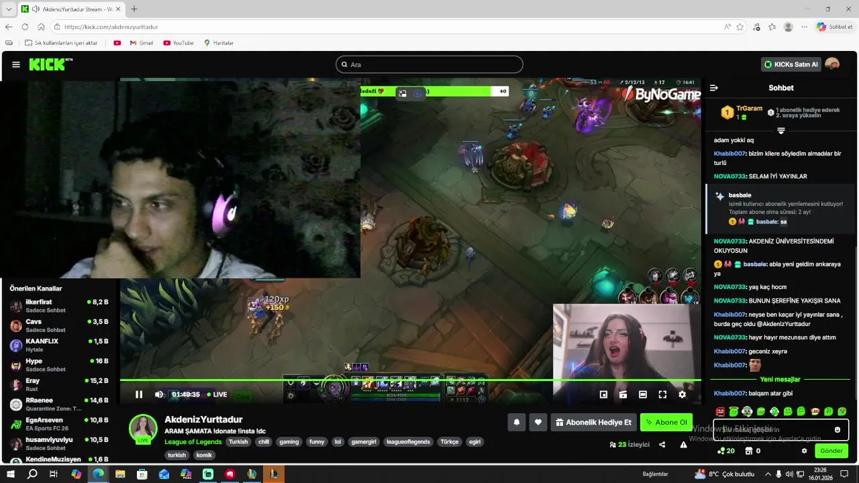Open the Kick sidebar hamburger menu
The width and height of the screenshot is (859, 483).
point(16,64)
